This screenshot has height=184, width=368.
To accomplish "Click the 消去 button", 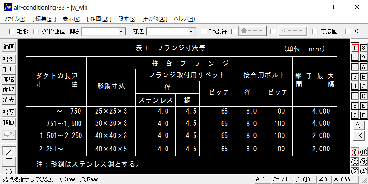I will coord(9,100).
